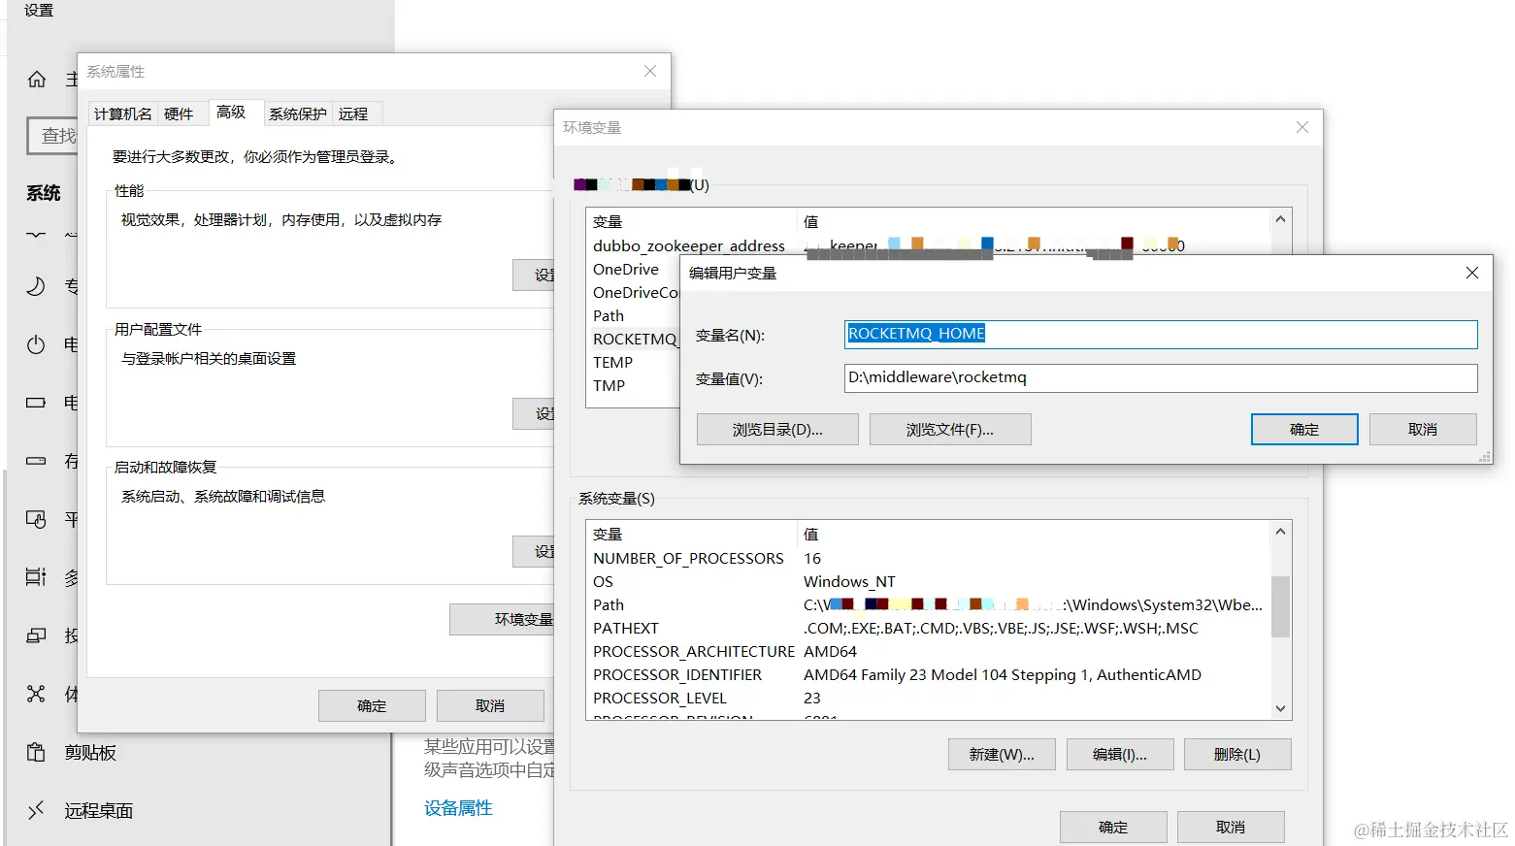Close the 环境变量 window
This screenshot has width=1515, height=846.
click(x=1302, y=127)
